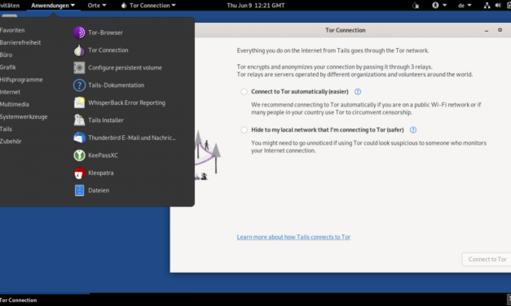Select the Favoriten category
511x306 pixels.
[12, 30]
